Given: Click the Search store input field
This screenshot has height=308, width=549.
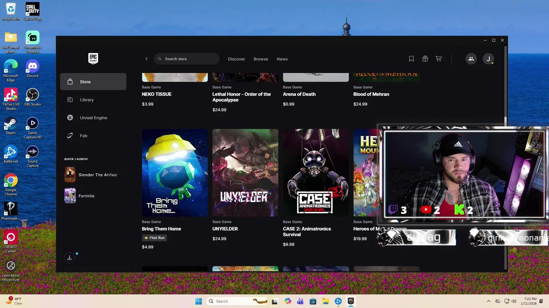Looking at the screenshot, I should [x=187, y=59].
